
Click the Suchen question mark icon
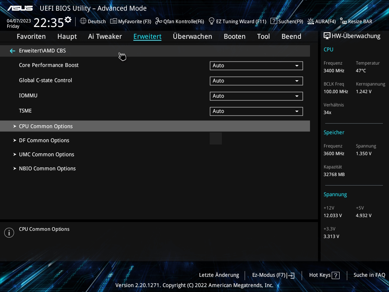pos(274,21)
